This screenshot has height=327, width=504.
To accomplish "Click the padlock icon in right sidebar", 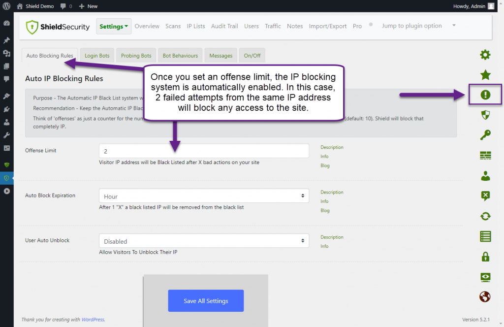I will coord(485,257).
